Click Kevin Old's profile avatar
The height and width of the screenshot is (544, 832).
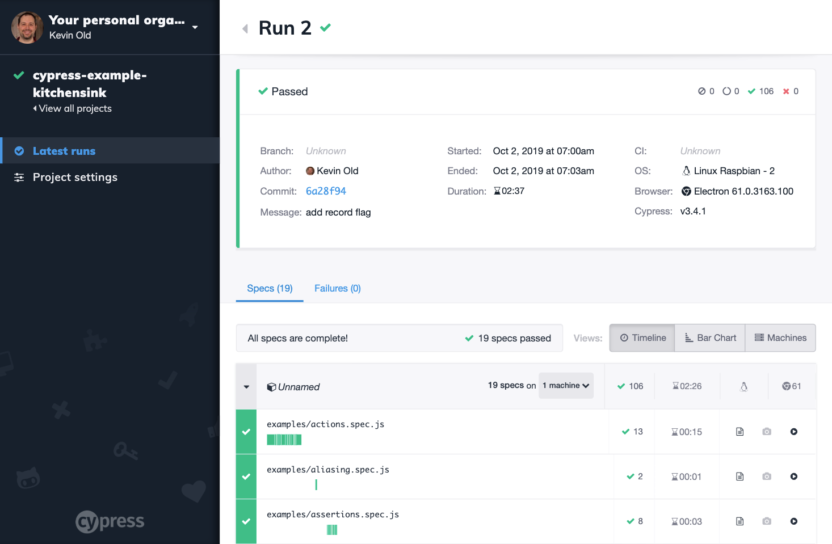27,27
